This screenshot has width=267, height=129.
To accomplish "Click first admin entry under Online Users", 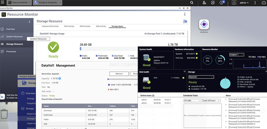I will click(144, 100).
